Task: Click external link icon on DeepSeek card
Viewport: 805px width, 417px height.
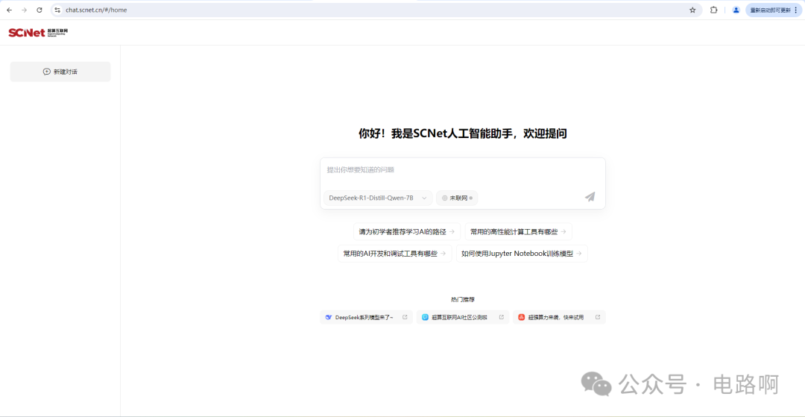Action: 405,317
